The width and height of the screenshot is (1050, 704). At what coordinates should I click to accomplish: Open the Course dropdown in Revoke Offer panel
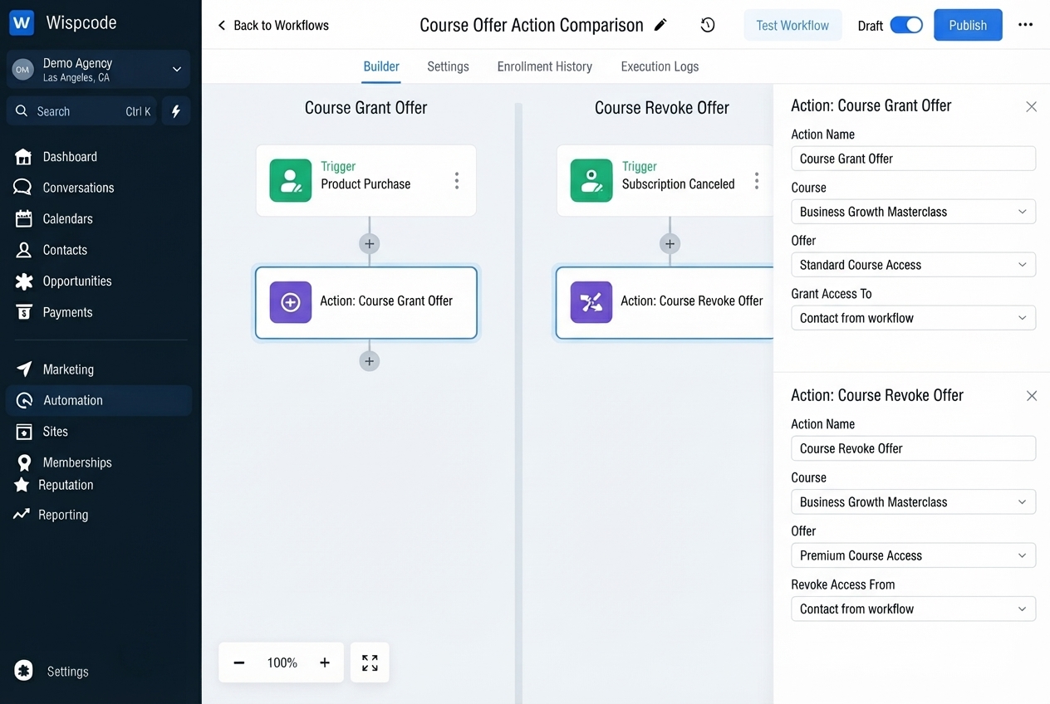[x=913, y=502]
